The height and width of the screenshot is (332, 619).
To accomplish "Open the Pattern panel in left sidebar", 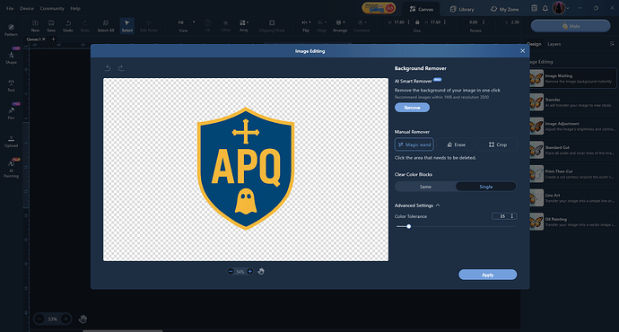I will coord(11,30).
